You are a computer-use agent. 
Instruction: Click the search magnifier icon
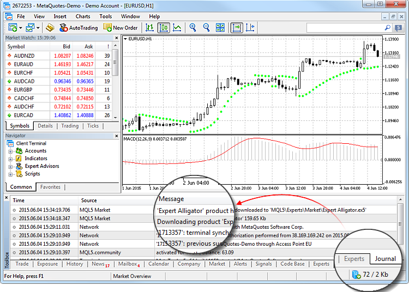tap(388, 28)
